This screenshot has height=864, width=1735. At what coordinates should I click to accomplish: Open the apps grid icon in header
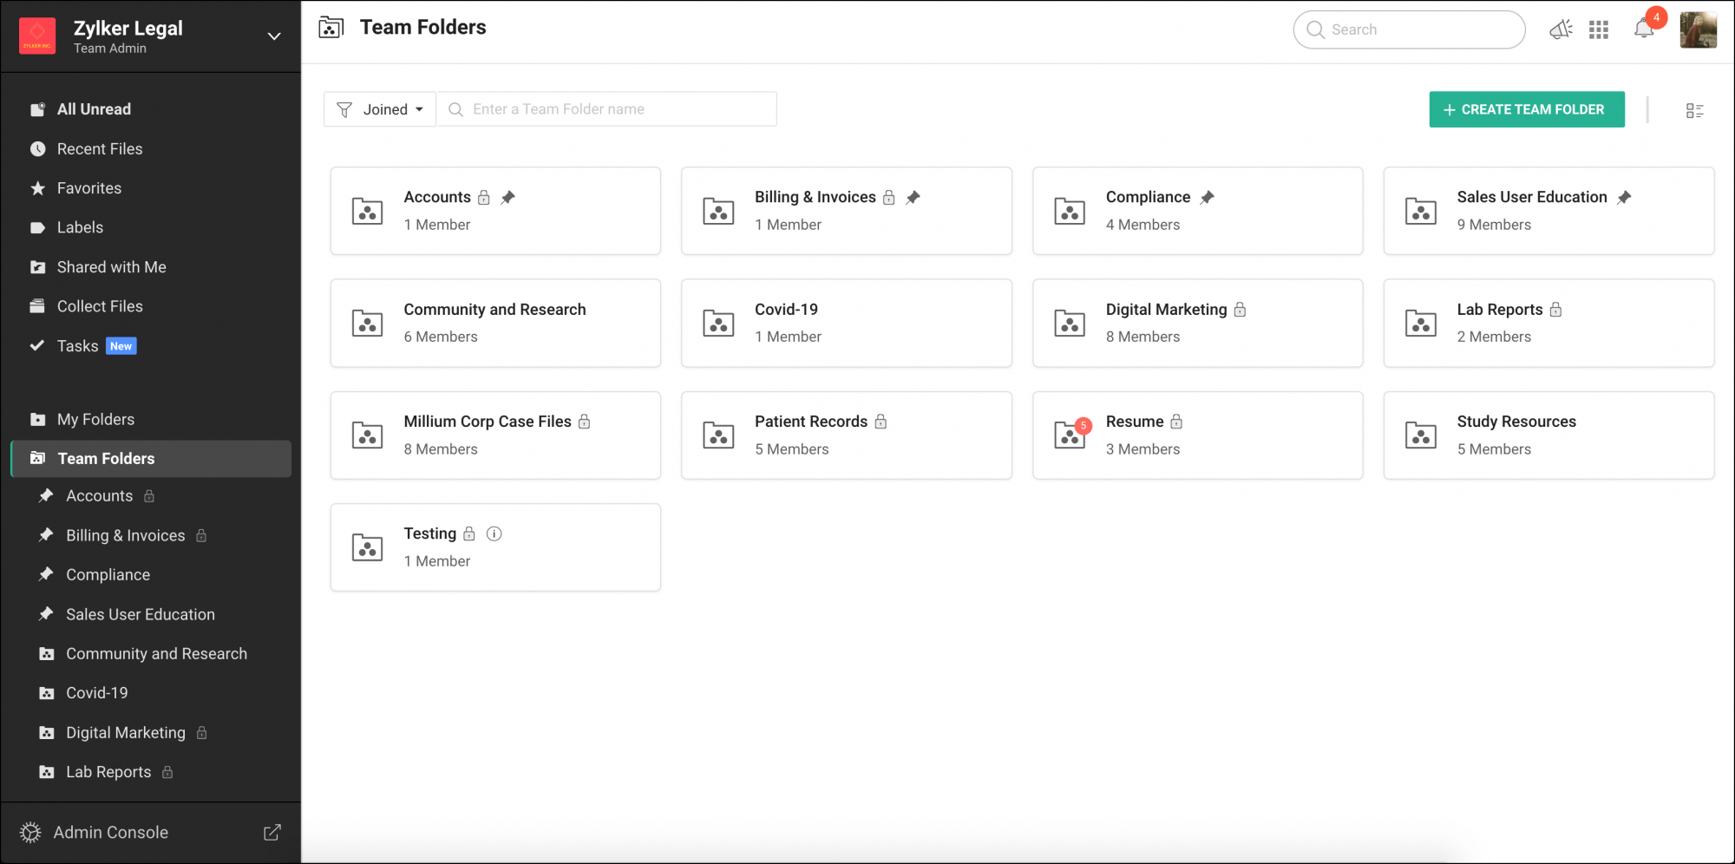(1600, 29)
